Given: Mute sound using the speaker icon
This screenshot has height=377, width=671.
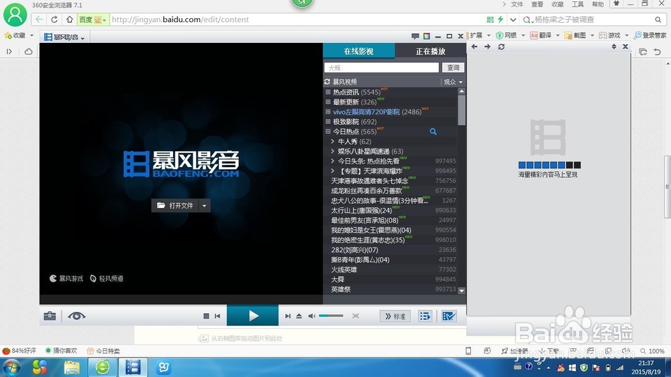Looking at the screenshot, I should click(x=311, y=316).
